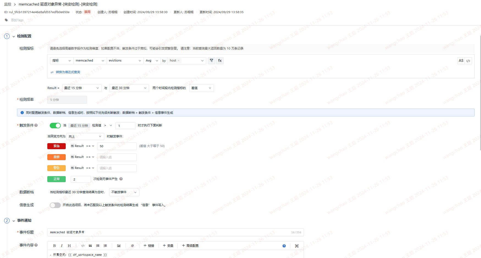Enable the 信息生成 switch
The height and width of the screenshot is (258, 481).
tap(55, 205)
